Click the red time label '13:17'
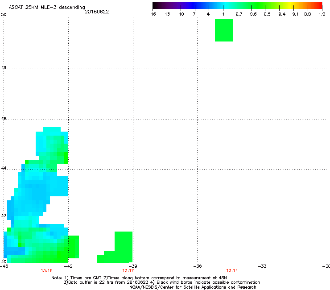Image resolution: width=330 pixels, height=290 pixels. (x=128, y=271)
